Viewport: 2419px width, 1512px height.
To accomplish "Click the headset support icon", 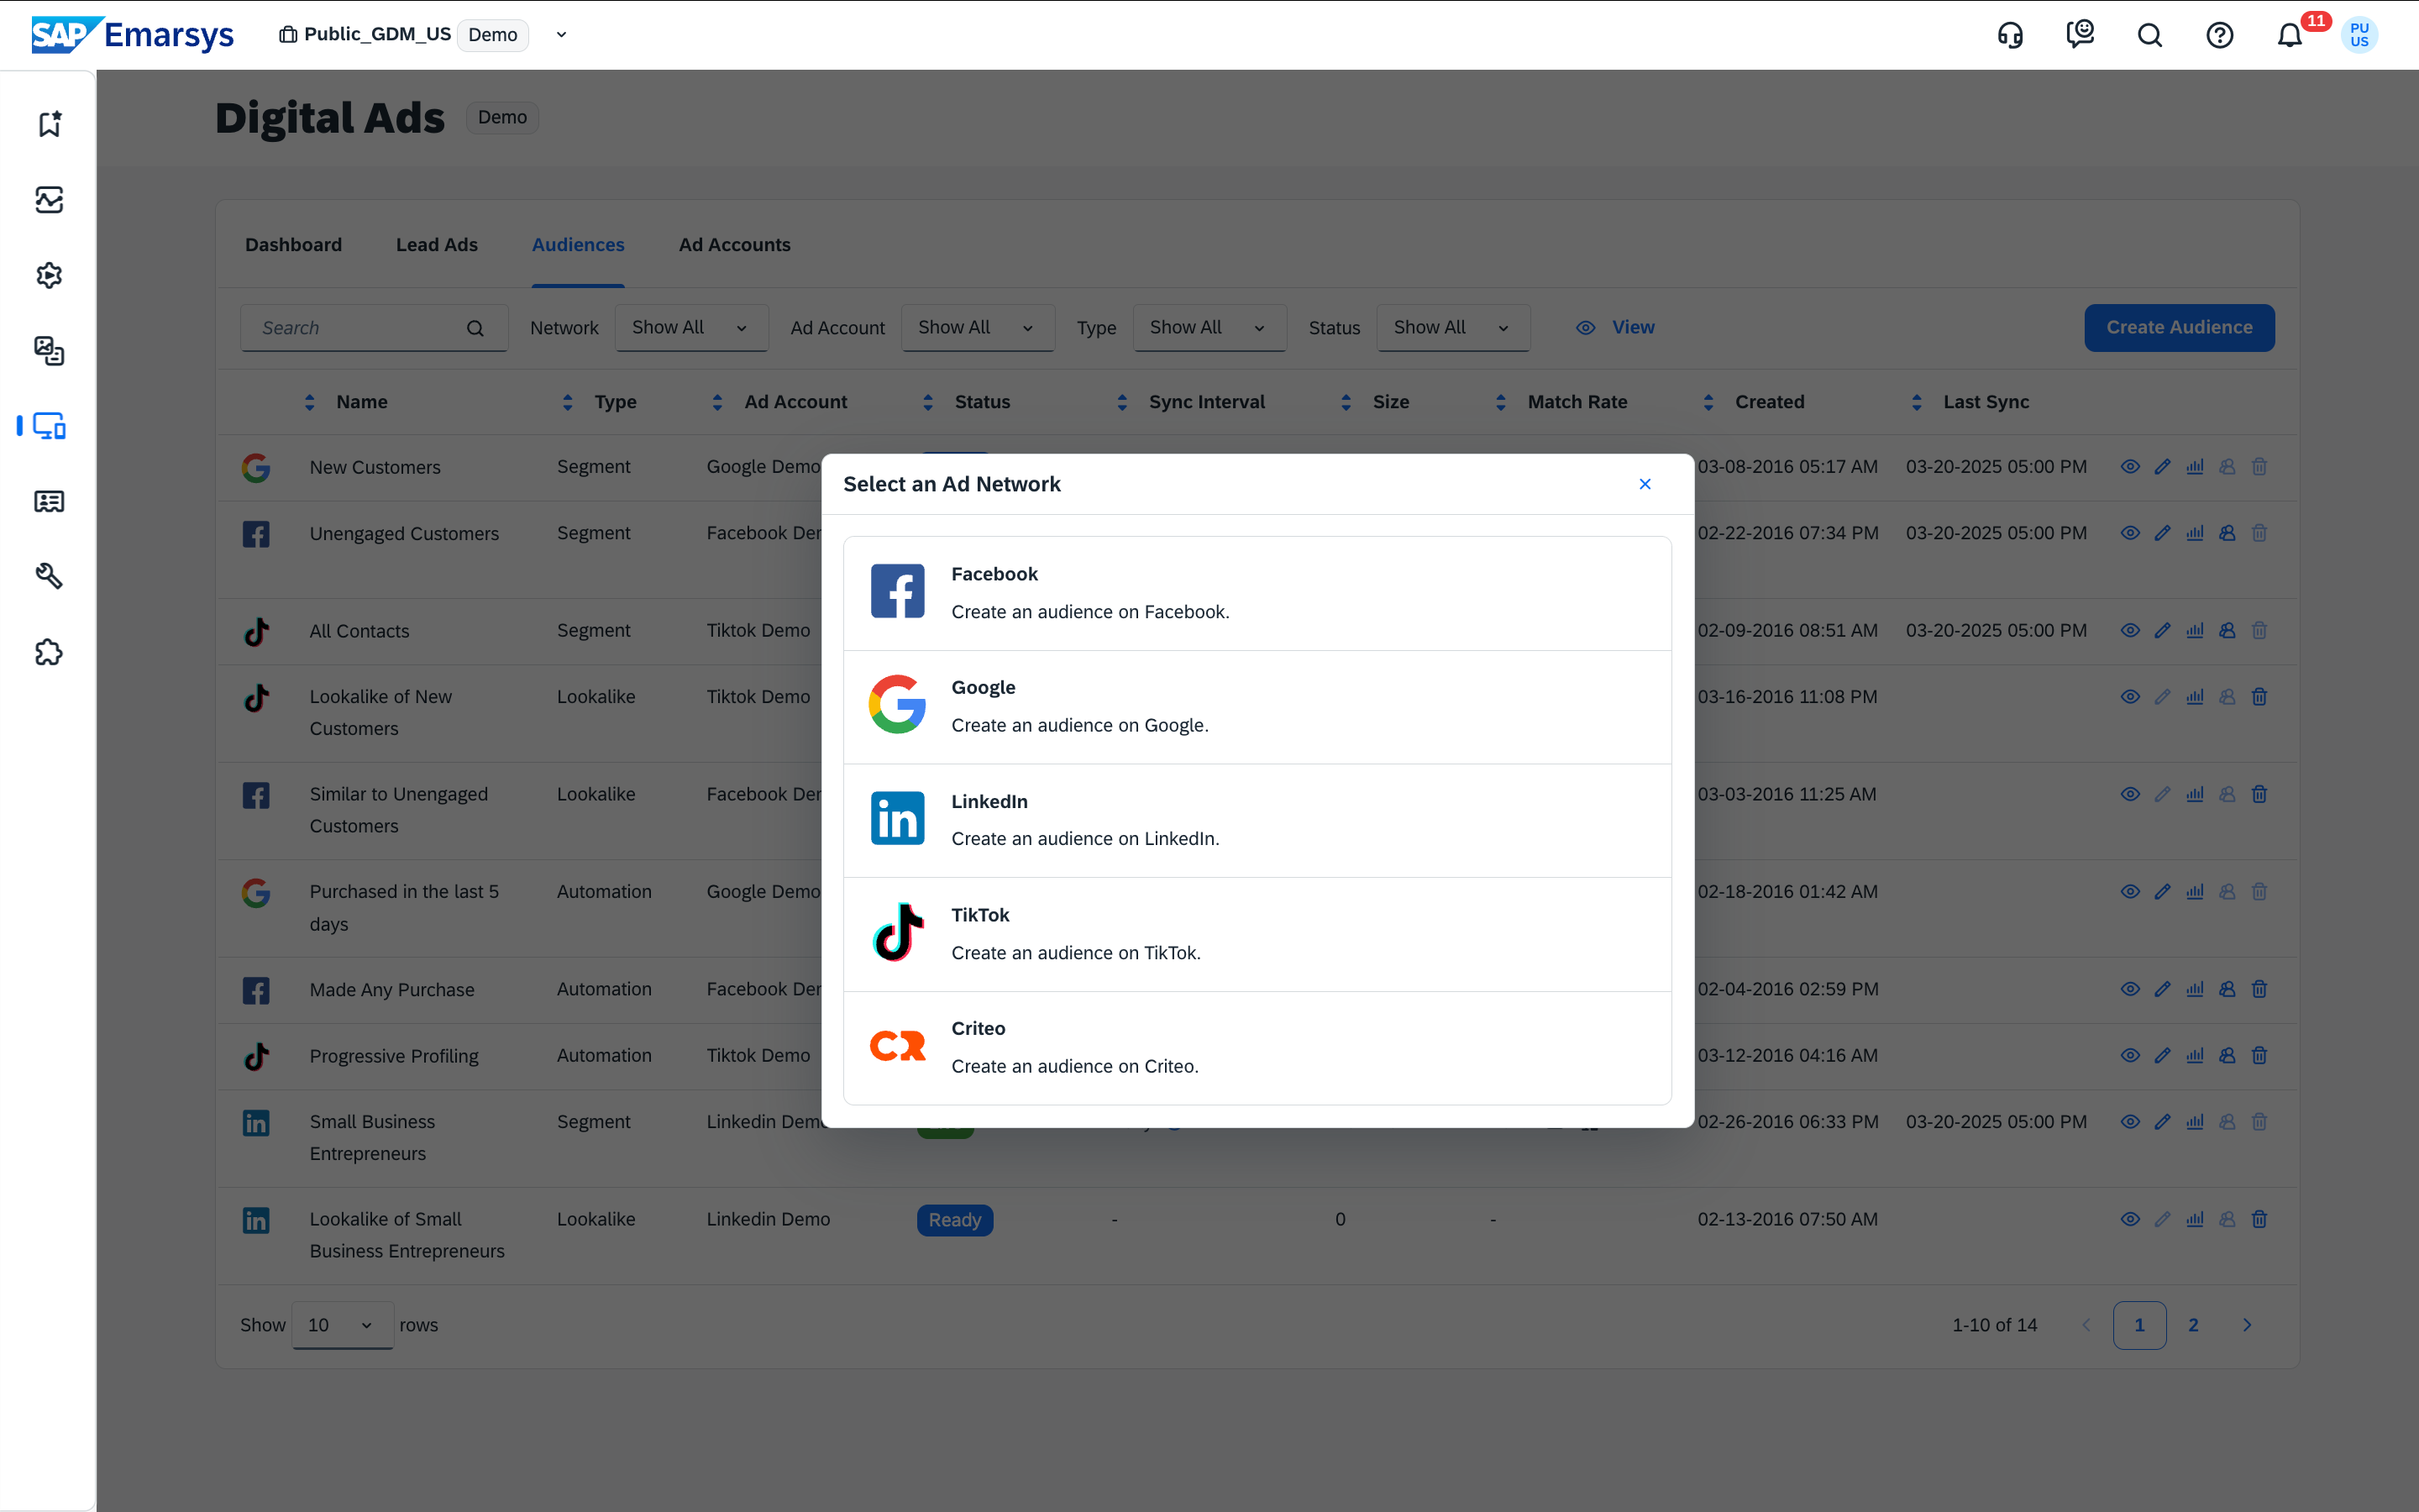I will pos(2010,36).
